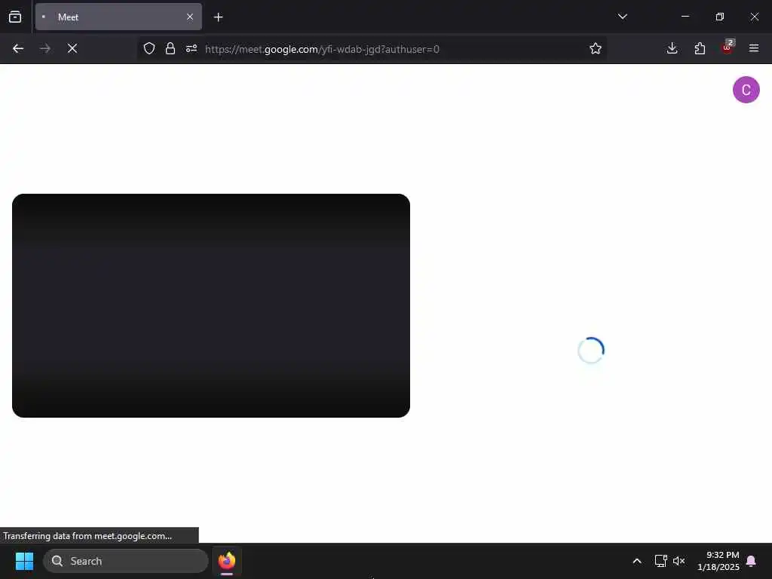772x579 pixels.
Task: Click the taskbar Search box
Action: point(126,561)
